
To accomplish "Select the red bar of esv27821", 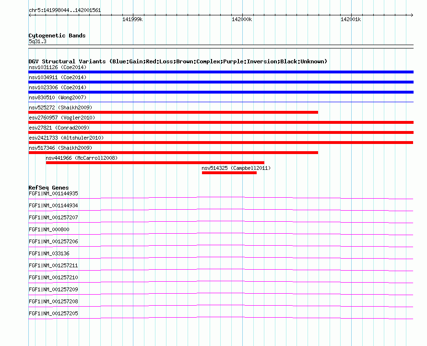I will click(x=221, y=132).
